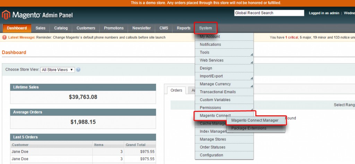Open the Choose Store View dropdown

pos(57,69)
